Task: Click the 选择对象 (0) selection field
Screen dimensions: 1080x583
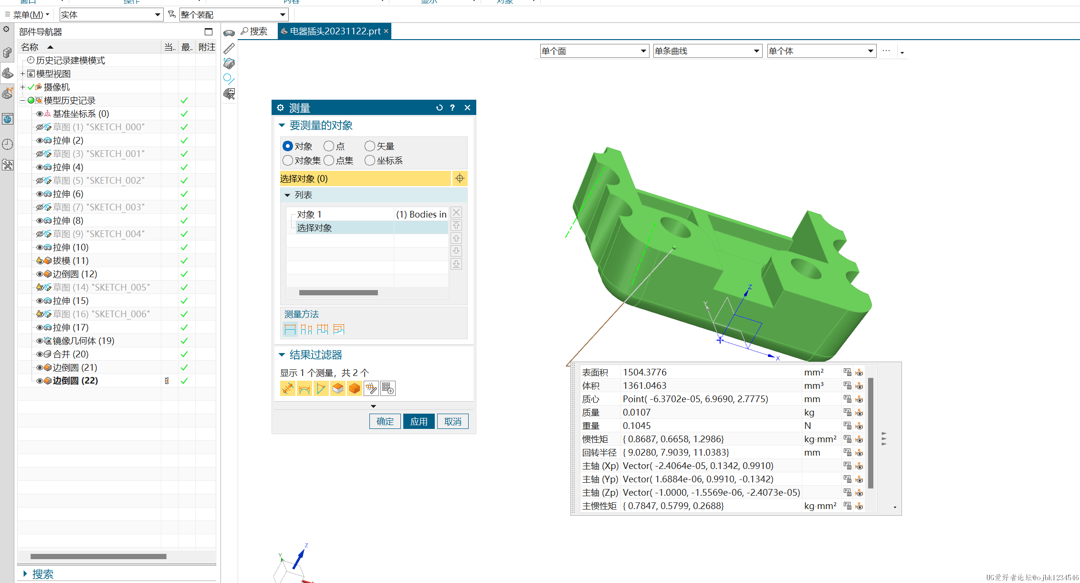Action: [365, 178]
